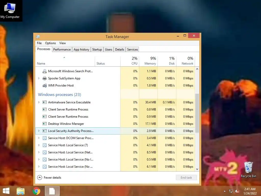Click the 0.1 MB/s disk value

click(169, 102)
